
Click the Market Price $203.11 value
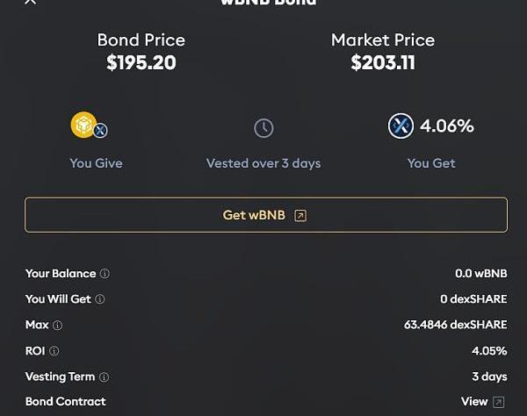pos(383,63)
